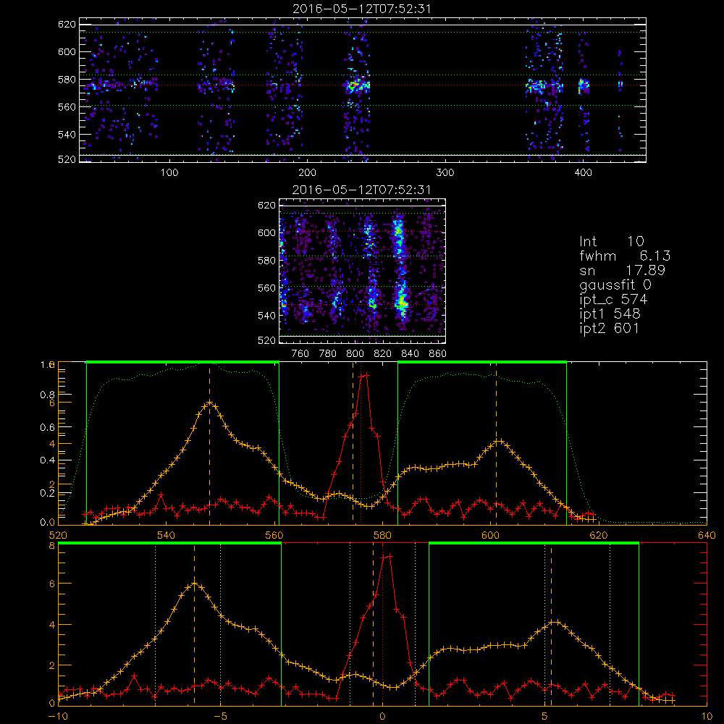The image size is (724, 724).
Task: Click x-axis label 400 on top spectrogram
Action: [583, 173]
